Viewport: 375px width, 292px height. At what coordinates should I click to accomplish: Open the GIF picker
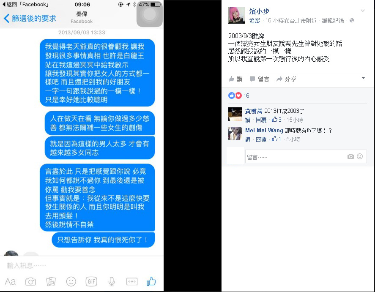pyautogui.click(x=91, y=282)
